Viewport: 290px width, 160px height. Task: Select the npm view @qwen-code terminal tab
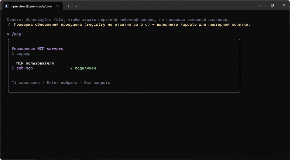coord(33,6)
